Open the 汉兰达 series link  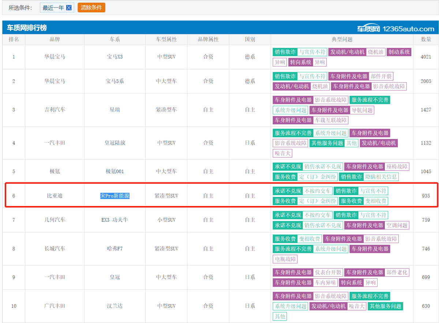[115, 306]
